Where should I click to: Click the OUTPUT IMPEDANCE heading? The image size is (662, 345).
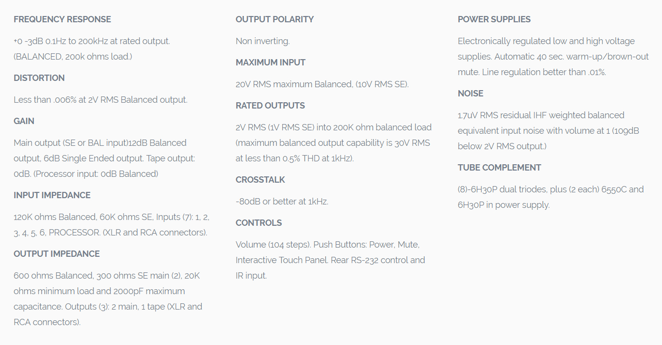57,254
